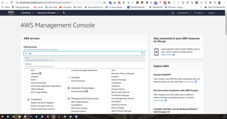This screenshot has height=119, width=227.
Task: Open Cognito
Action: tap(115, 76)
